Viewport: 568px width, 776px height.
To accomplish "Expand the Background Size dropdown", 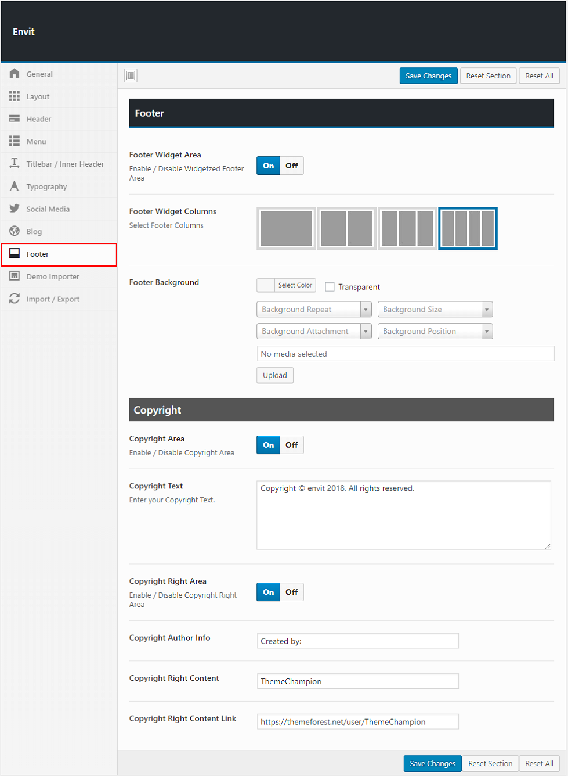I will [435, 310].
